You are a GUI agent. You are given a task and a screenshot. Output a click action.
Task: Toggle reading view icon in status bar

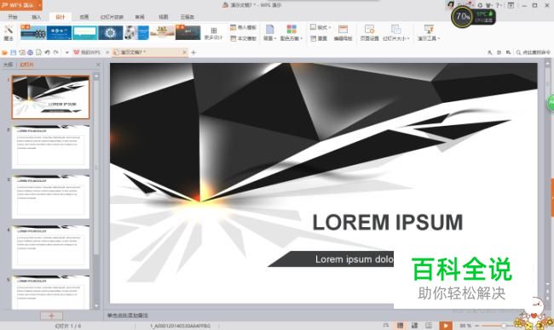click(429, 326)
